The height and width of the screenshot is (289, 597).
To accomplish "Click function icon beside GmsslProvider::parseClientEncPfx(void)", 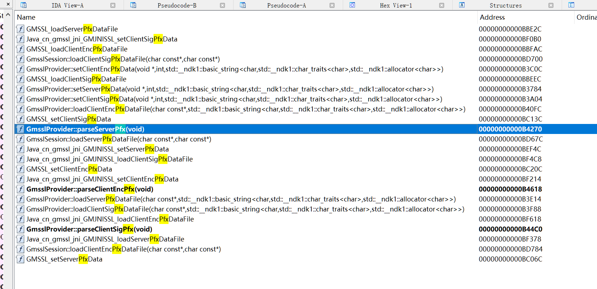I will [21, 189].
